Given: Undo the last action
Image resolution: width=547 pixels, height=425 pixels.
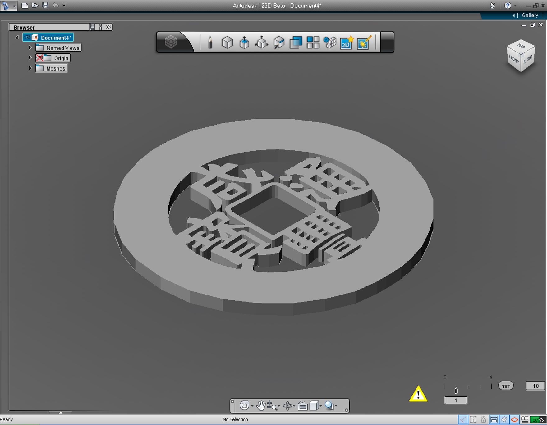Looking at the screenshot, I should [x=55, y=5].
